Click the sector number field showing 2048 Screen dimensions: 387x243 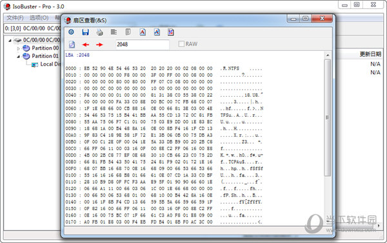(x=143, y=44)
